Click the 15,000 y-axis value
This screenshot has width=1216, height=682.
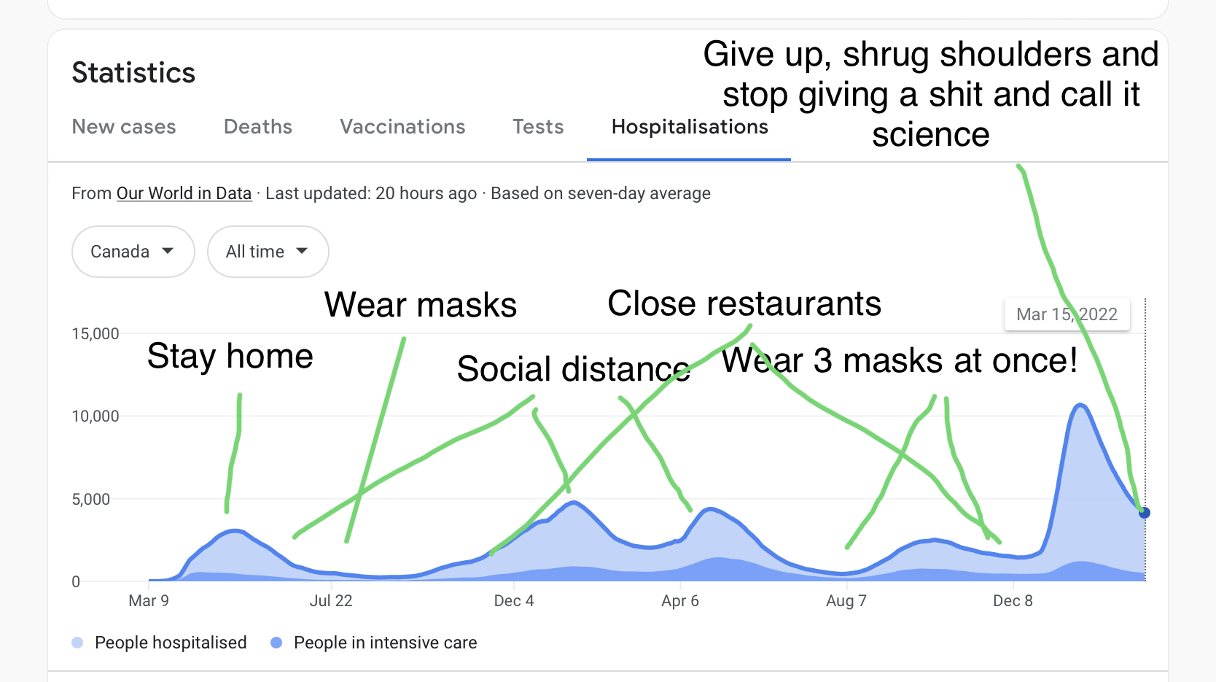click(96, 334)
